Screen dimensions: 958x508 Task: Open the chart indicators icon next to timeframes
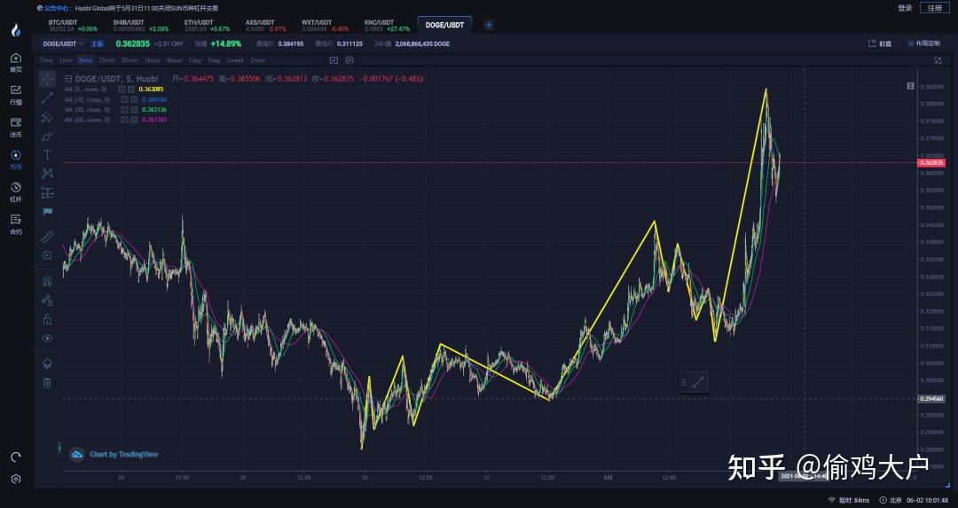click(334, 60)
